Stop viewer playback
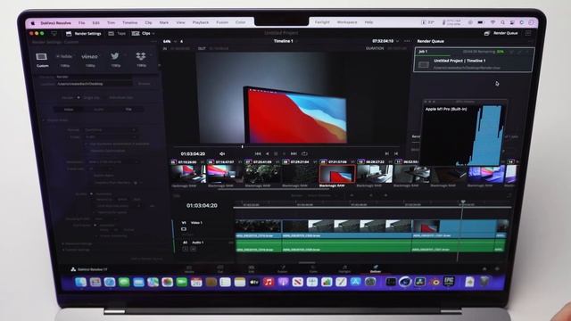 [276, 153]
